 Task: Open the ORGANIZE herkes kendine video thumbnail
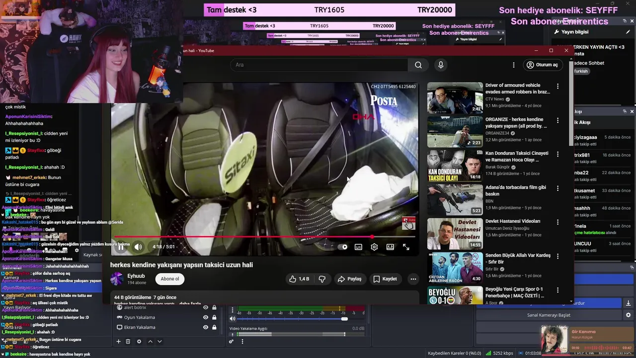455,132
